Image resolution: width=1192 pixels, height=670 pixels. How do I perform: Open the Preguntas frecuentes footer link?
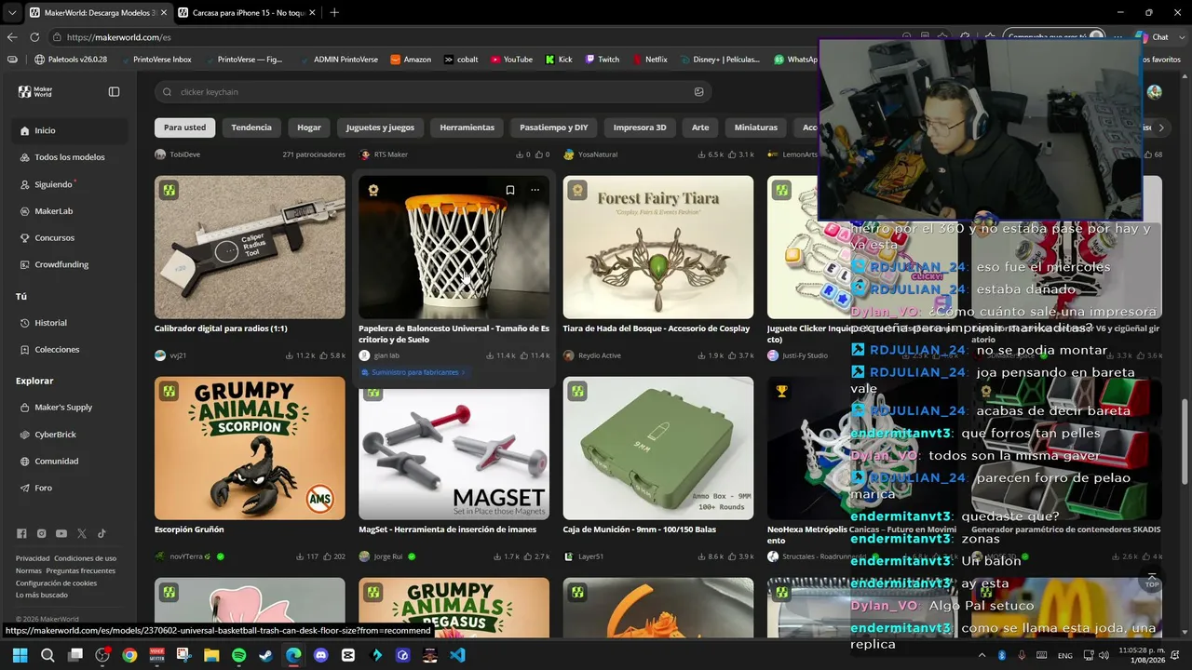pyautogui.click(x=81, y=570)
